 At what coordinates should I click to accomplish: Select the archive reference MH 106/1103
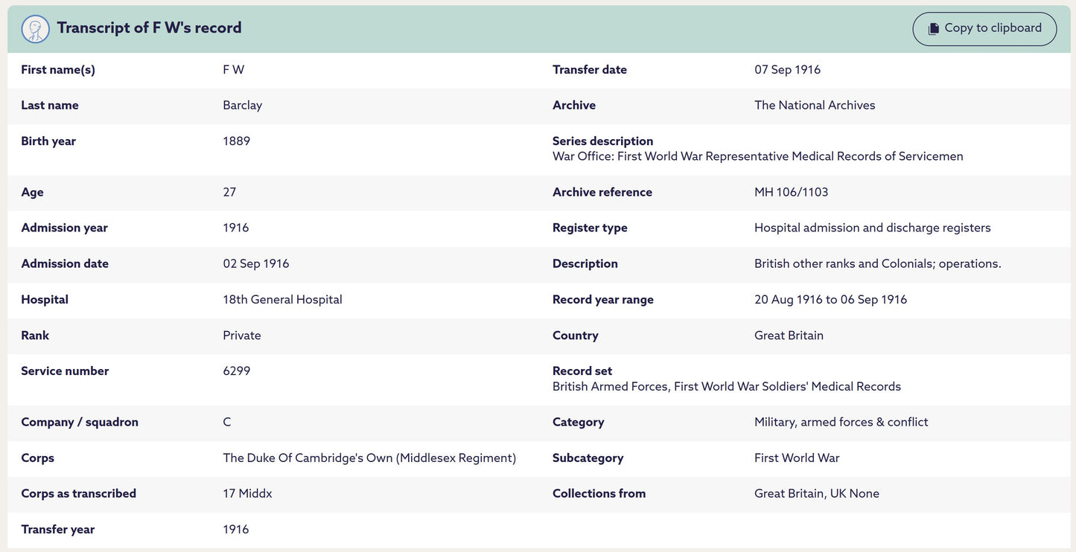(x=791, y=192)
